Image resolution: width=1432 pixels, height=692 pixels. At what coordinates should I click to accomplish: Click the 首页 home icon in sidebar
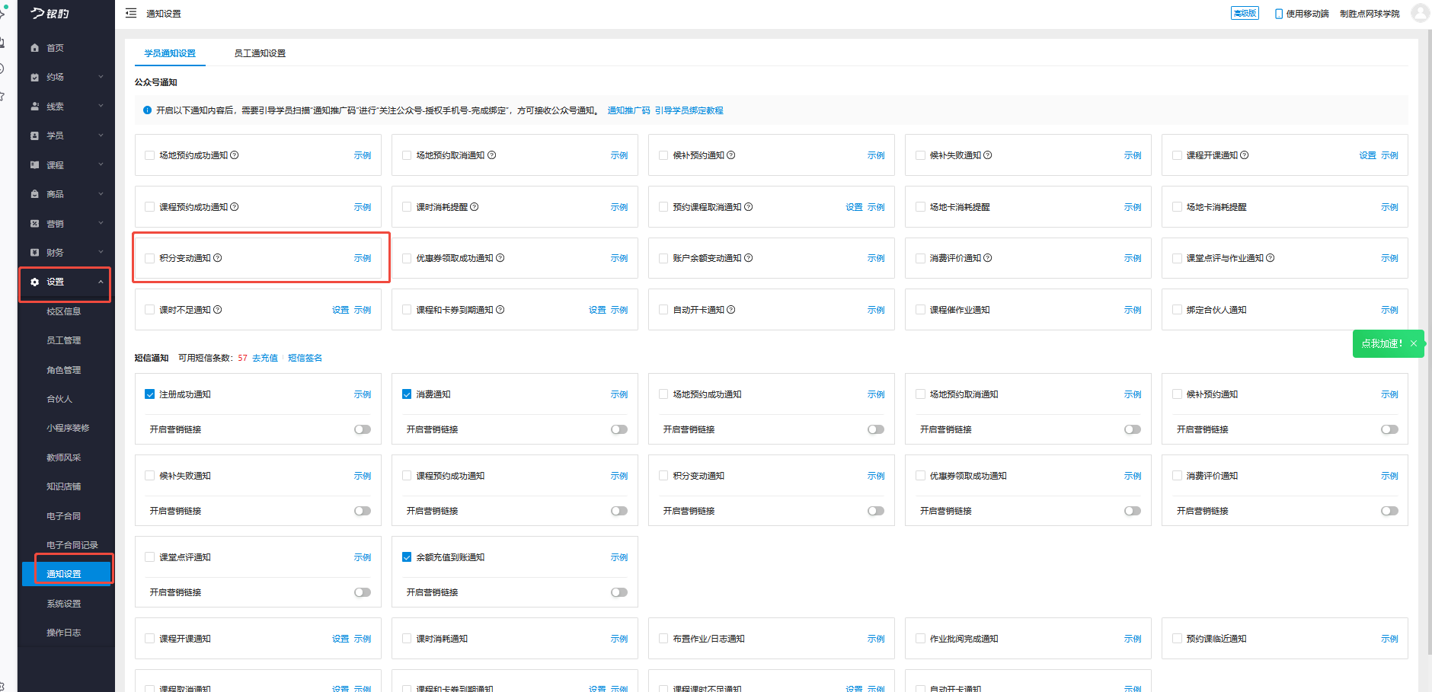(34, 48)
